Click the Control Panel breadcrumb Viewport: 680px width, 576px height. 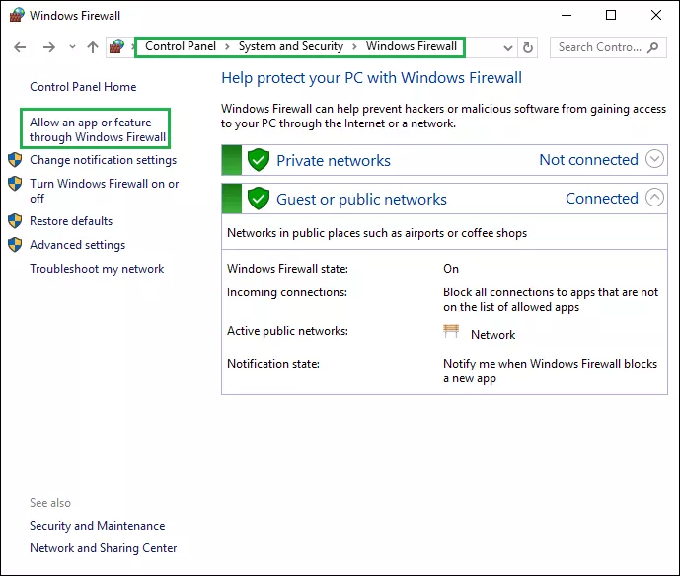point(181,46)
